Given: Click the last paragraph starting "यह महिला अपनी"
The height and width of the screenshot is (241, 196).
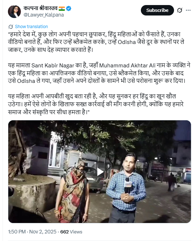Looking at the screenshot, I should coord(96,104).
